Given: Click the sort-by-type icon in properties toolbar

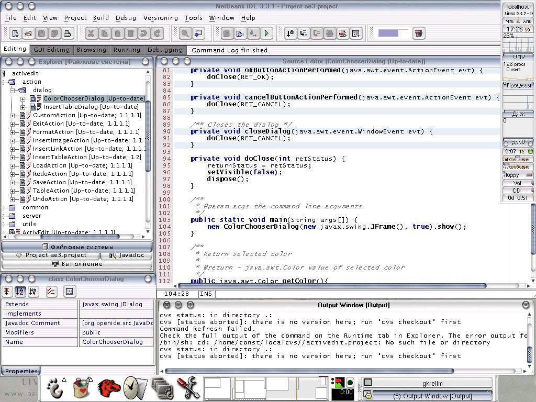Looking at the screenshot, I should click(33, 292).
